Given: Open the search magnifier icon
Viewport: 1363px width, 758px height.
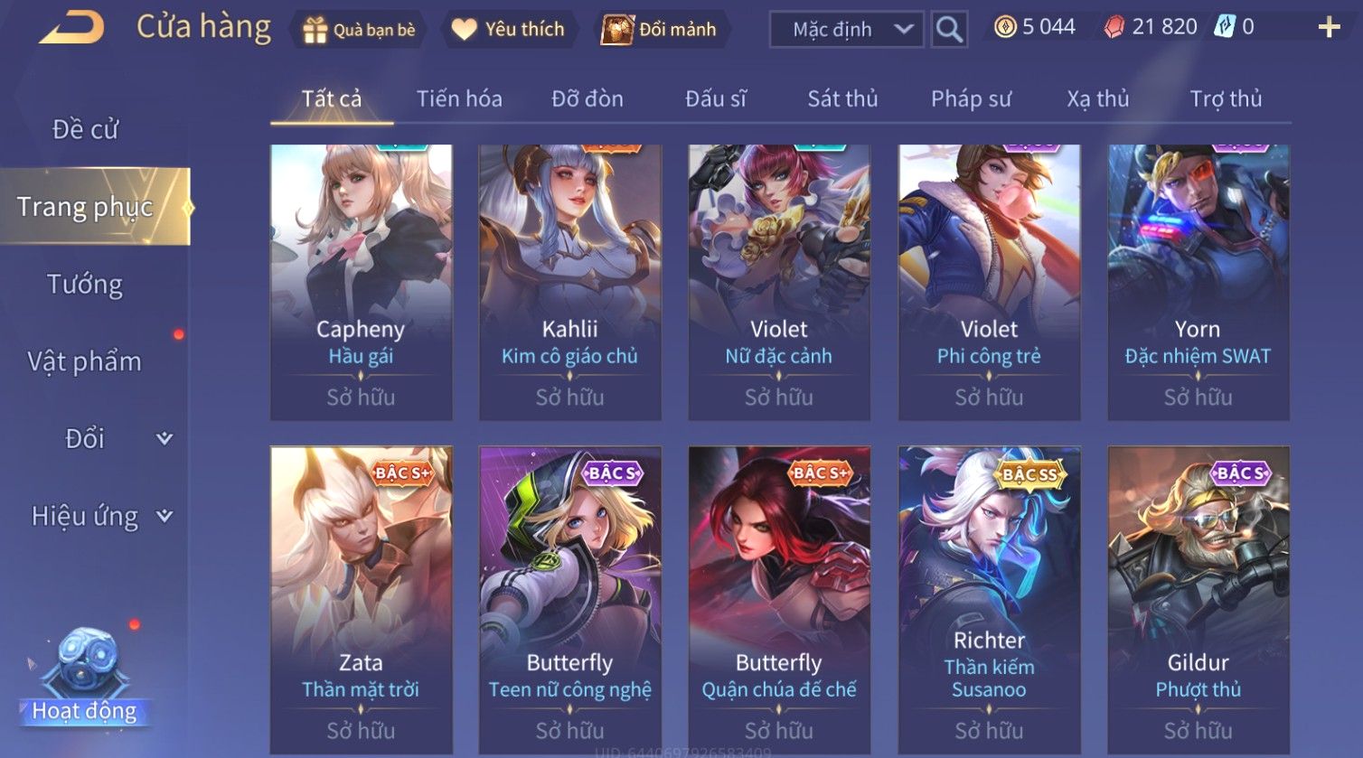Looking at the screenshot, I should (x=949, y=29).
